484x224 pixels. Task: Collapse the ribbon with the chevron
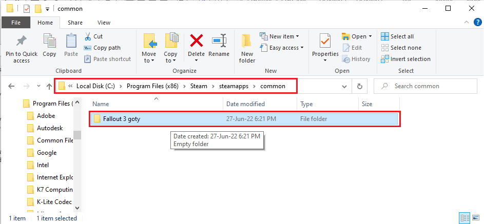pyautogui.click(x=466, y=23)
